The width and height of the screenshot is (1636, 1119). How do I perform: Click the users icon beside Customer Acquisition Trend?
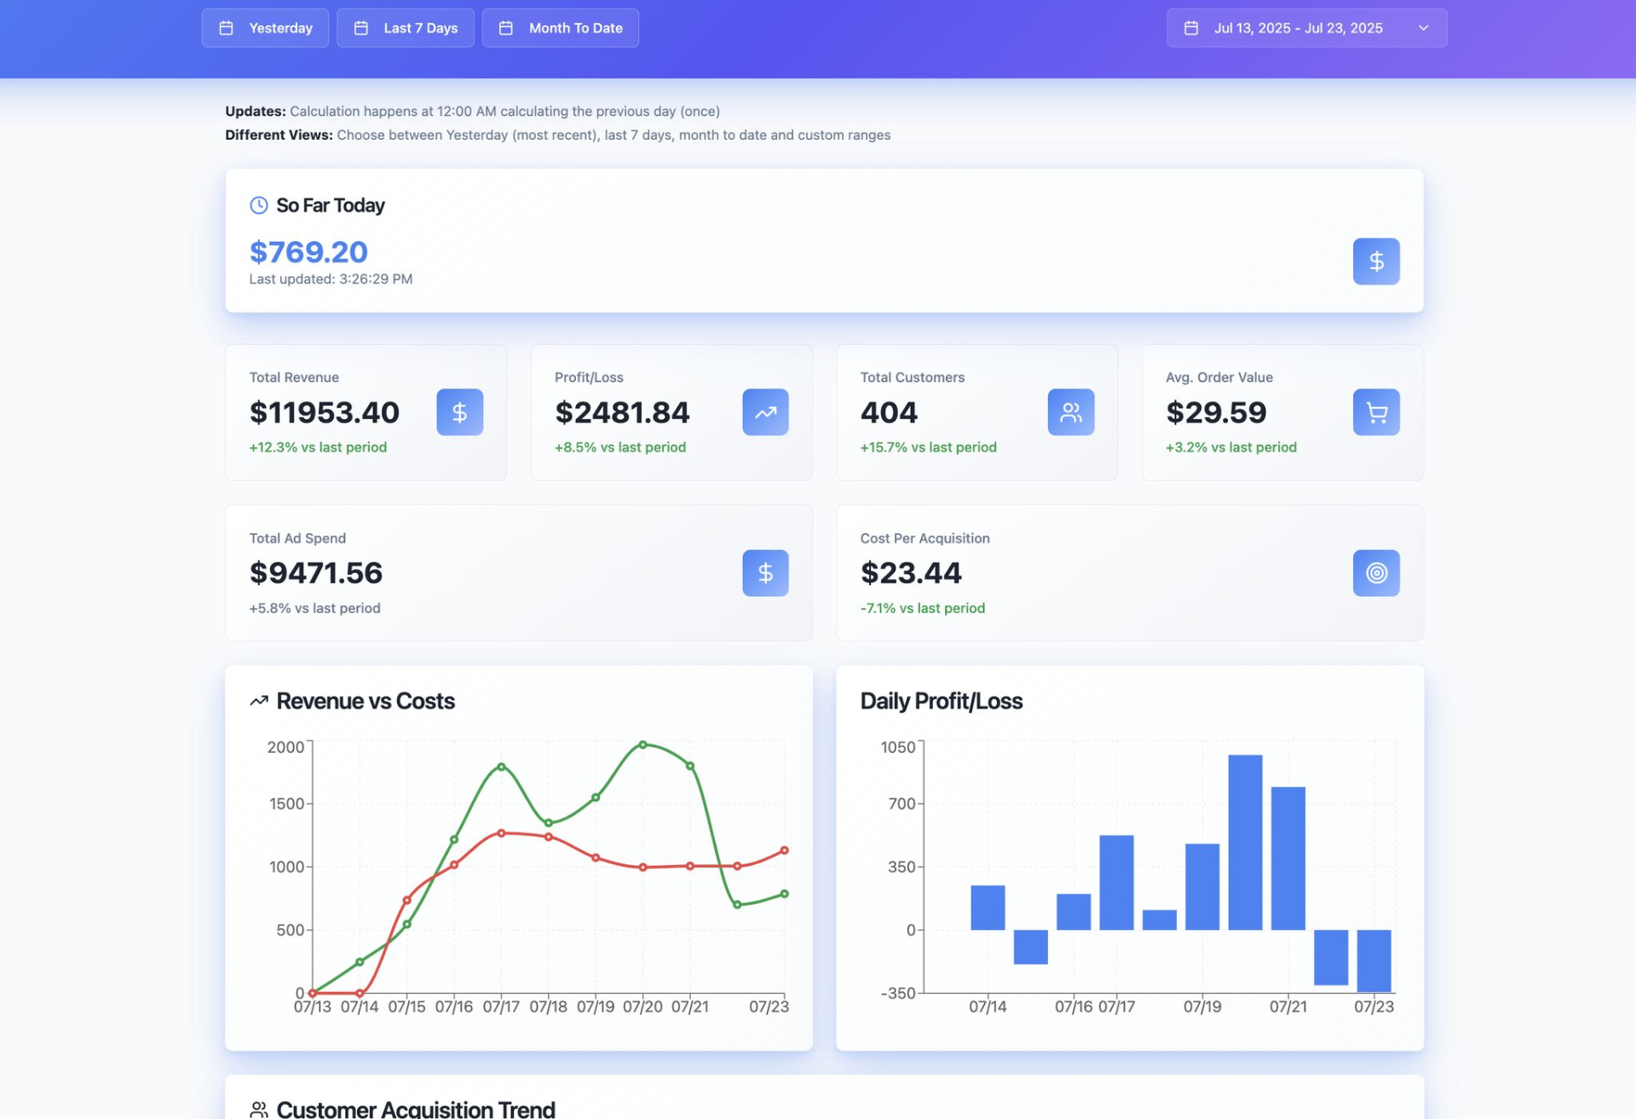click(259, 1110)
